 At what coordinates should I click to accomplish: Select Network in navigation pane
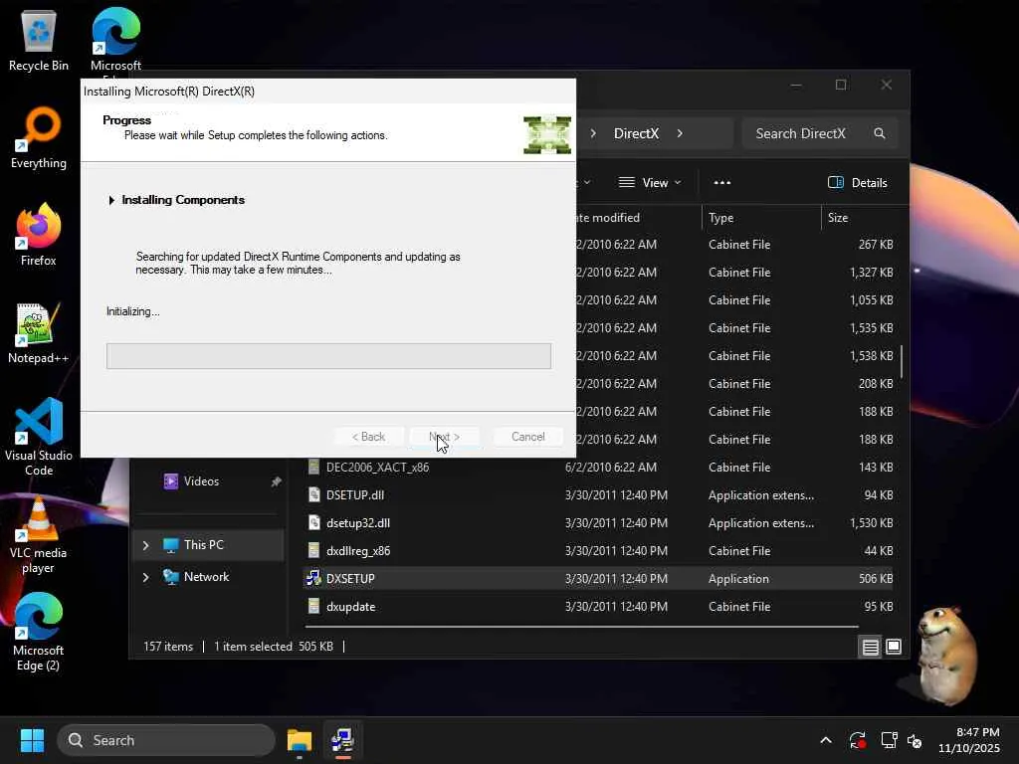tap(206, 577)
